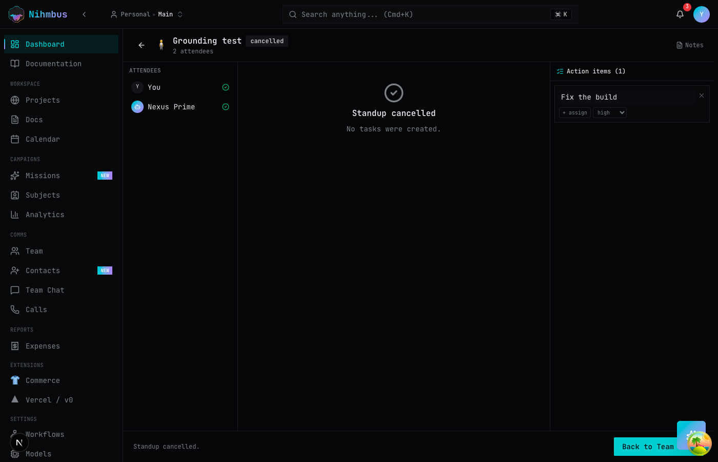718x462 pixels.
Task: Click the Calls phone icon
Action: click(15, 310)
